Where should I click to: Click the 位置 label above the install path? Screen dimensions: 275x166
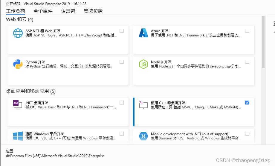click(x=10, y=151)
